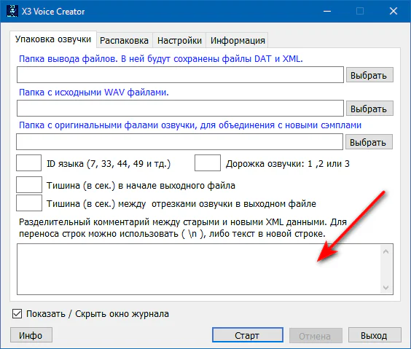Click the Папка вывода файлов label text

(x=160, y=59)
